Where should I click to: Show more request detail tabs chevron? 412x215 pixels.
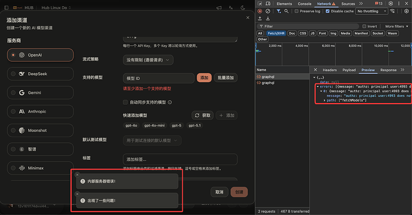402,70
